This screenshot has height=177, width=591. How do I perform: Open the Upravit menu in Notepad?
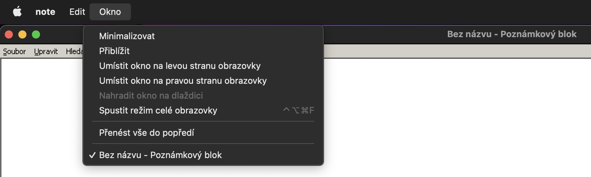pos(46,51)
